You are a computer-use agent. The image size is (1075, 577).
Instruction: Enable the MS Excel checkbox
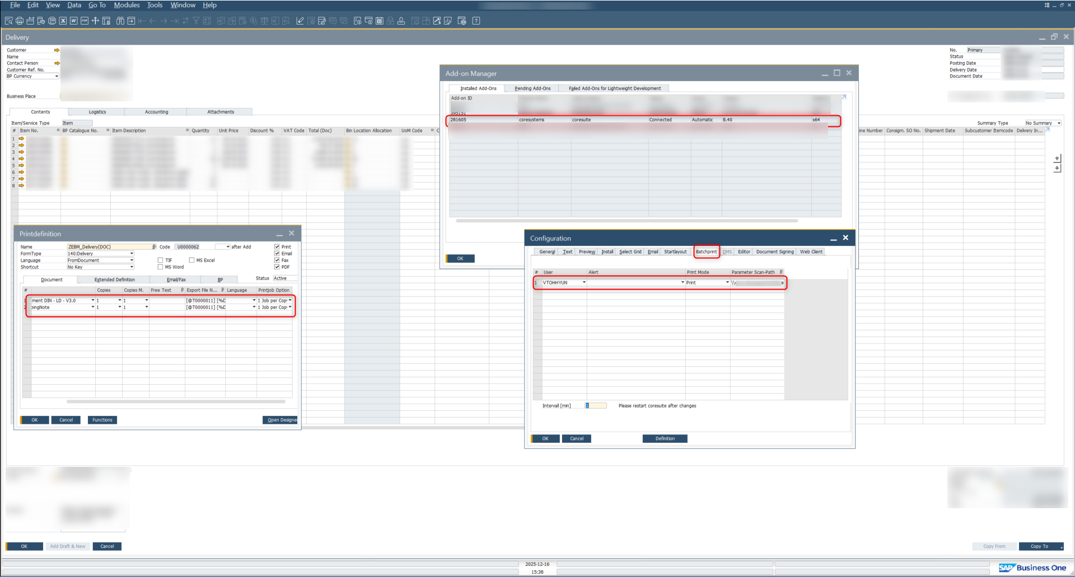(x=191, y=260)
